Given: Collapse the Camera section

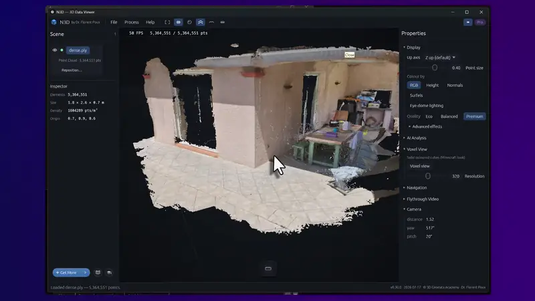Looking at the screenshot, I should coord(412,209).
